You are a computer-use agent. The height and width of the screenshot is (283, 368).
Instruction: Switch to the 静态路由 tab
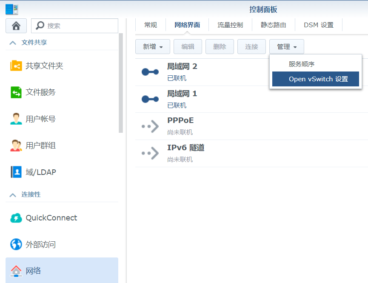(x=274, y=25)
